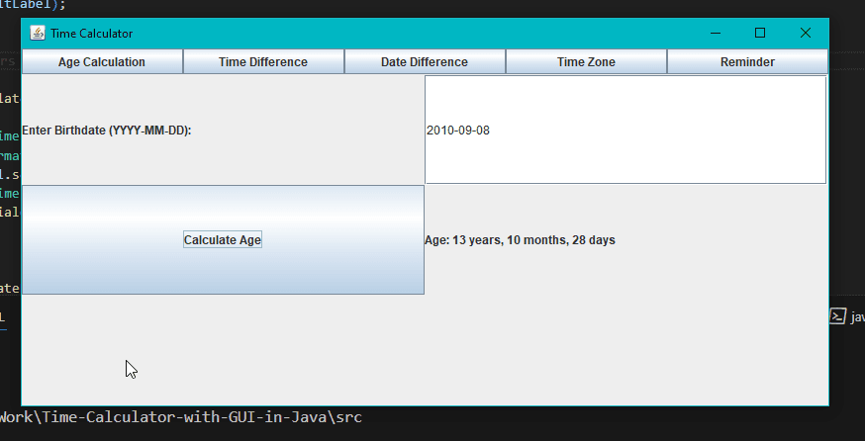Open the Age Calculation tab
Image resolution: width=865 pixels, height=441 pixels.
102,62
